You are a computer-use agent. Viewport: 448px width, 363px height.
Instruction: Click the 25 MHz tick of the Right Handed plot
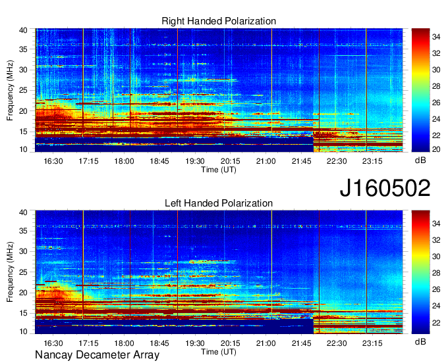pos(23,90)
